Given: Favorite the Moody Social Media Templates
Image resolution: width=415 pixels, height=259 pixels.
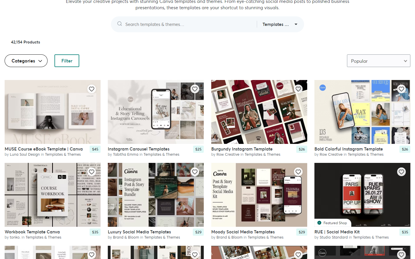Looking at the screenshot, I should 298,172.
